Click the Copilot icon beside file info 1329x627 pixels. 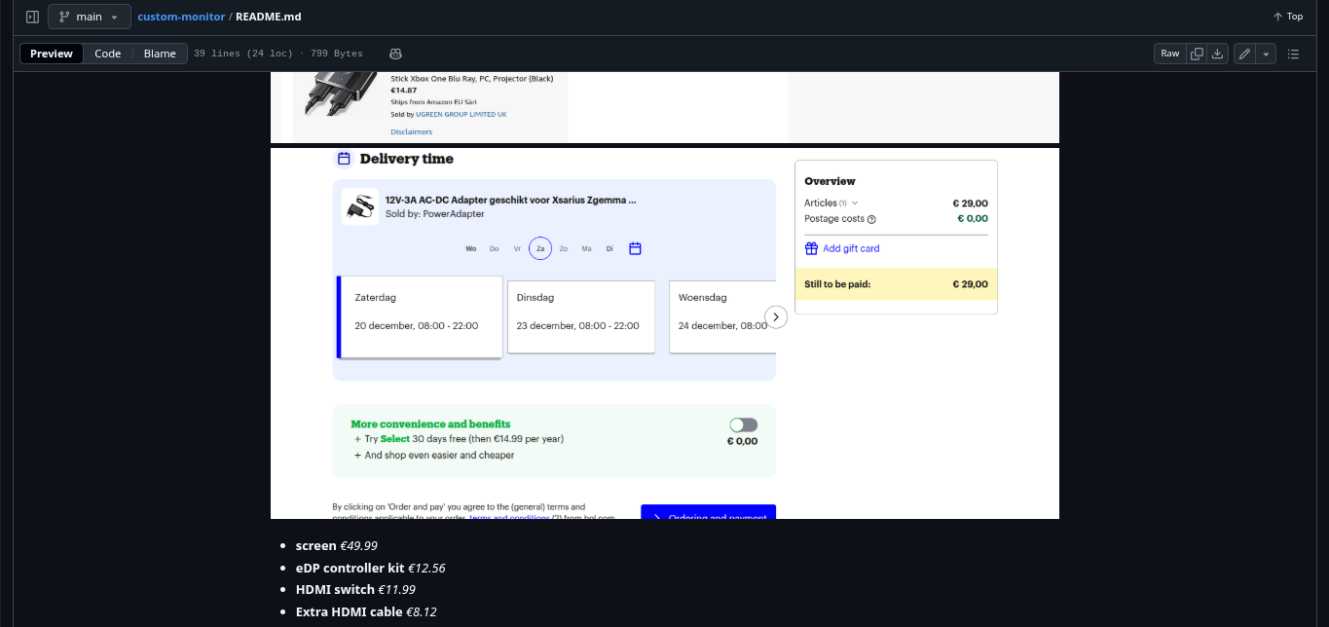[395, 54]
